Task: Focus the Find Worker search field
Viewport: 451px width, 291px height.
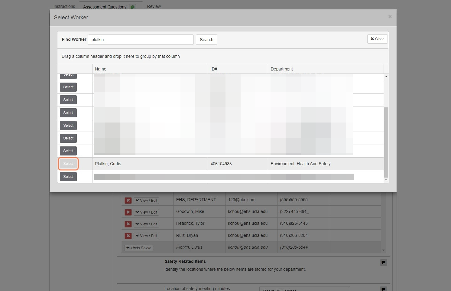Action: click(141, 40)
